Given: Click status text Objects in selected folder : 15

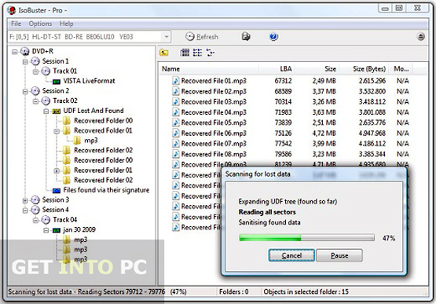Looking at the screenshot, I should coord(306,291).
